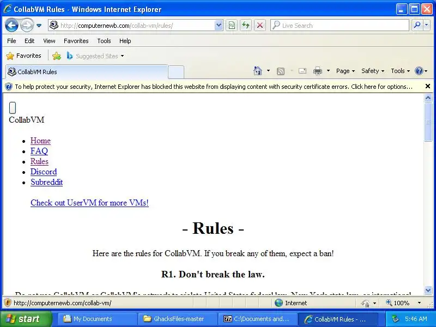
Task: Click the scrollbar down arrow
Action: point(428,290)
